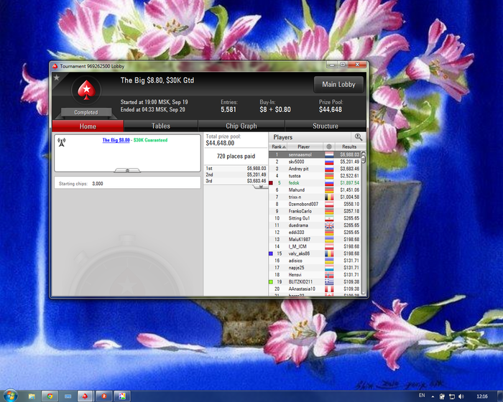Screen dimensions: 503x402
Task: Select player Andrey pit row
Action: click(315, 169)
